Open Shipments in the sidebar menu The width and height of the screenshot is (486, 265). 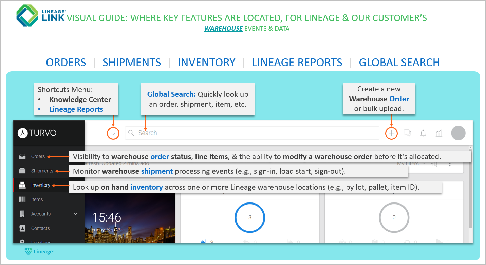pyautogui.click(x=42, y=171)
